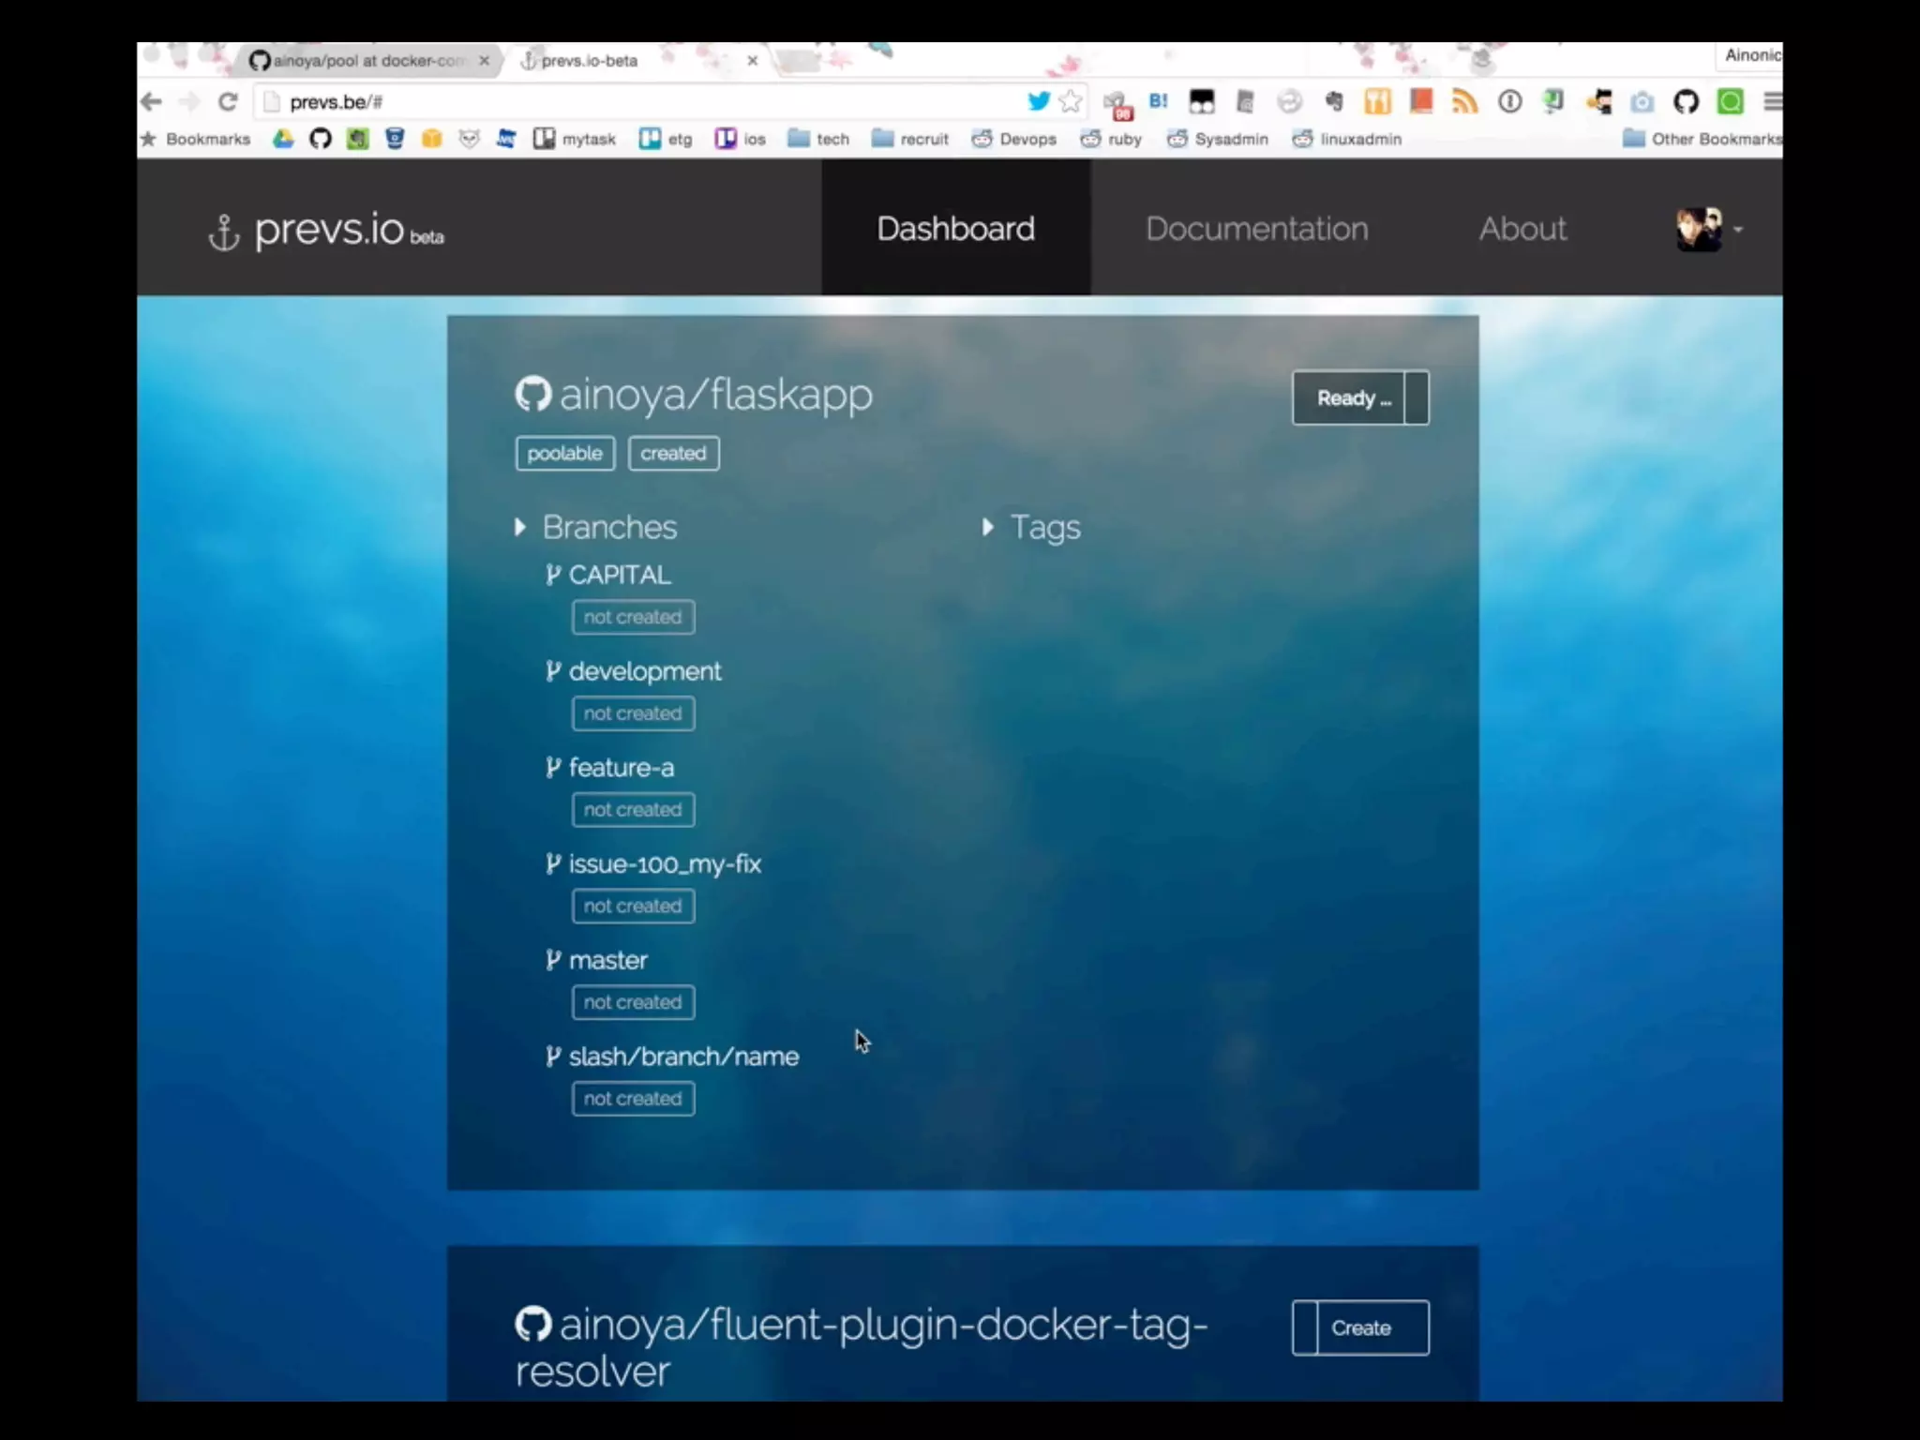
Task: Click the poolable tag badge
Action: 564,454
